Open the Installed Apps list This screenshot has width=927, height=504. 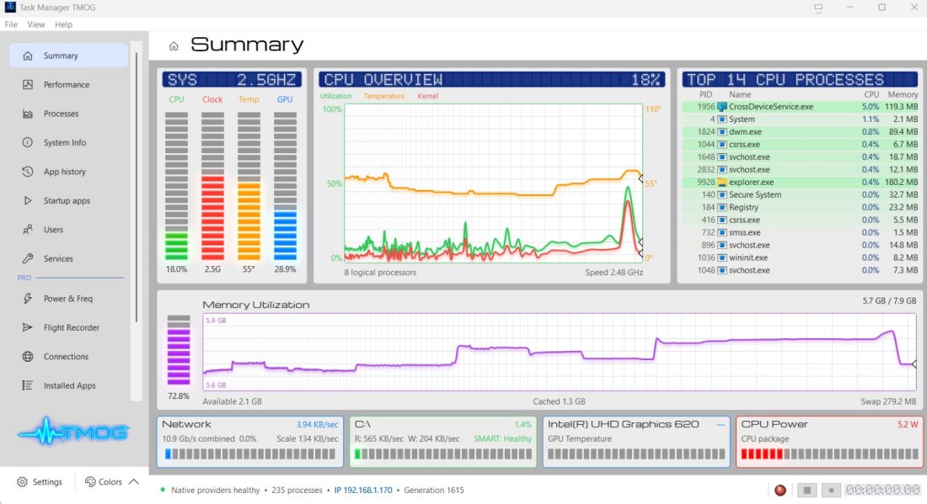[68, 385]
